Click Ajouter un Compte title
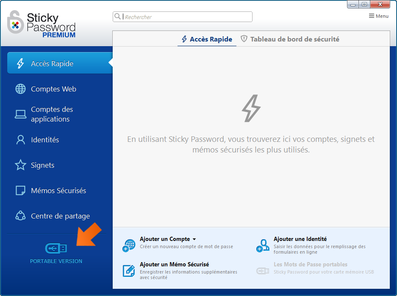 [165, 239]
